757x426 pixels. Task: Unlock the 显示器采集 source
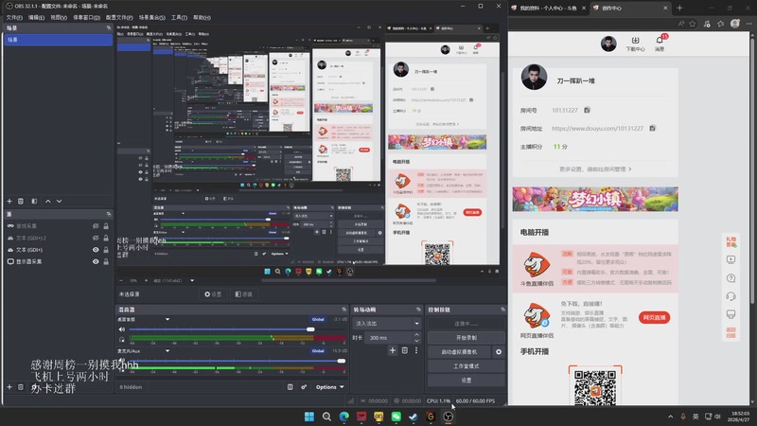pos(106,261)
